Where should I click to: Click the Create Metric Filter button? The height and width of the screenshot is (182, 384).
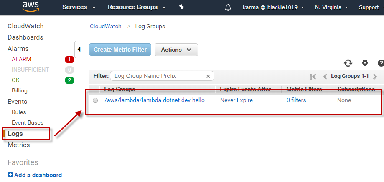click(120, 50)
